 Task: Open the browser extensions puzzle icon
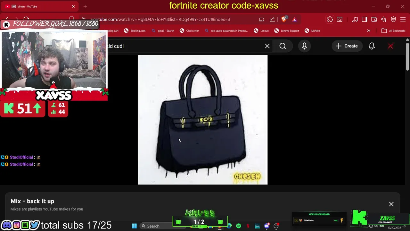coord(330,19)
